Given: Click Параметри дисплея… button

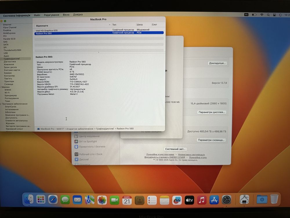Looking at the screenshot, I should (x=212, y=112).
